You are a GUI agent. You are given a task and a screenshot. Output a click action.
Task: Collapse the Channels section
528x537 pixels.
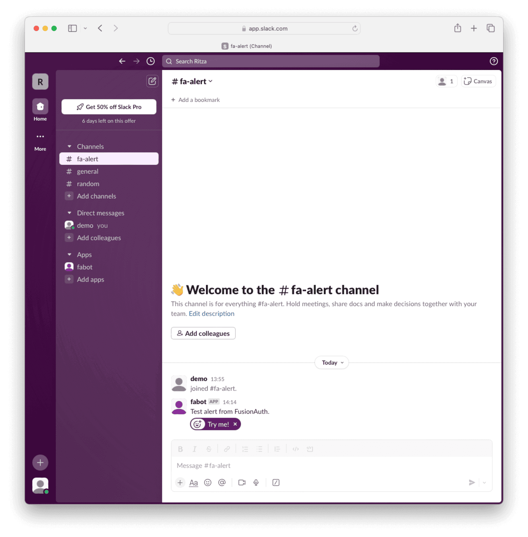[69, 146]
